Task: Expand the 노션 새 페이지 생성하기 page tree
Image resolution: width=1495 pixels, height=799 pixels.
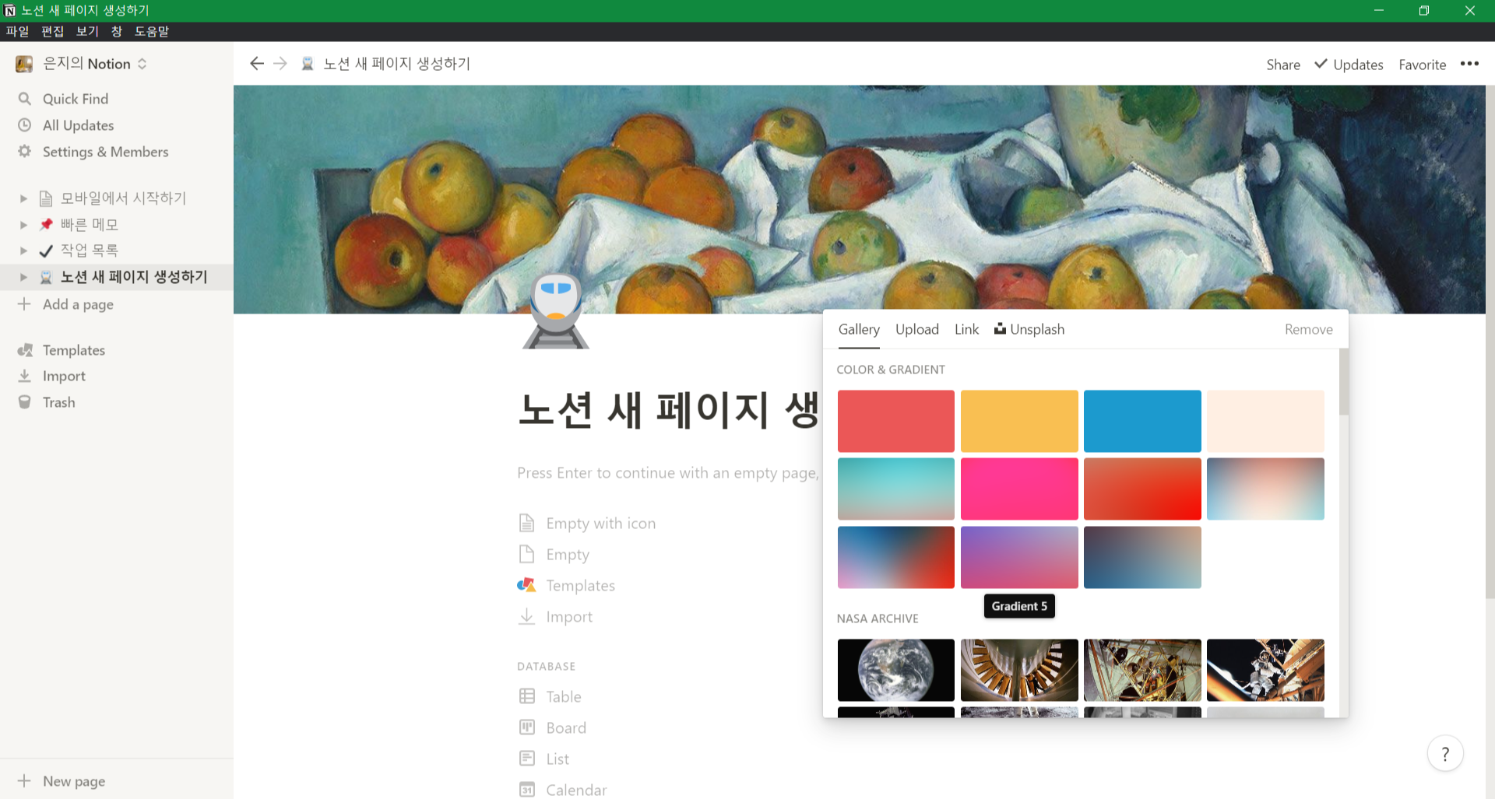Action: 23,277
